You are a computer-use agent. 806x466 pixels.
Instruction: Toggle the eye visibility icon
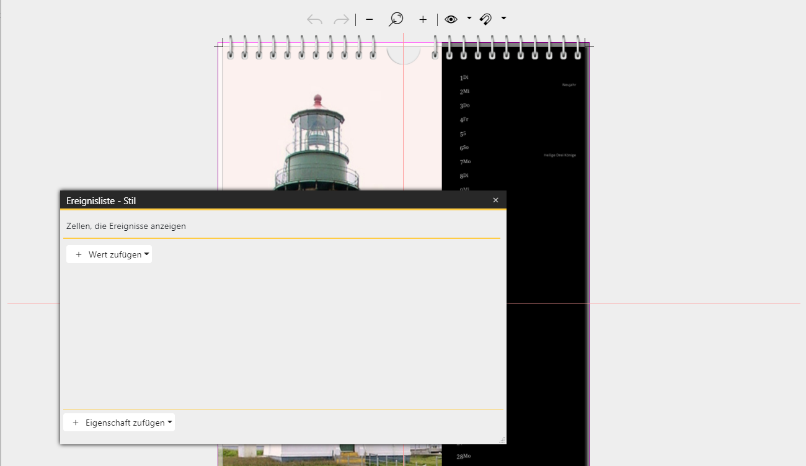451,19
